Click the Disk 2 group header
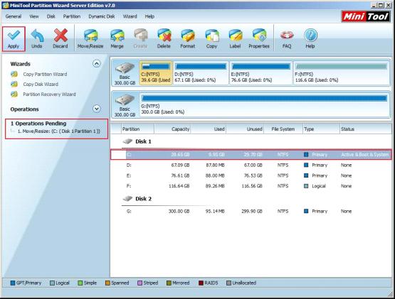The width and height of the screenshot is (395, 299). (x=143, y=199)
